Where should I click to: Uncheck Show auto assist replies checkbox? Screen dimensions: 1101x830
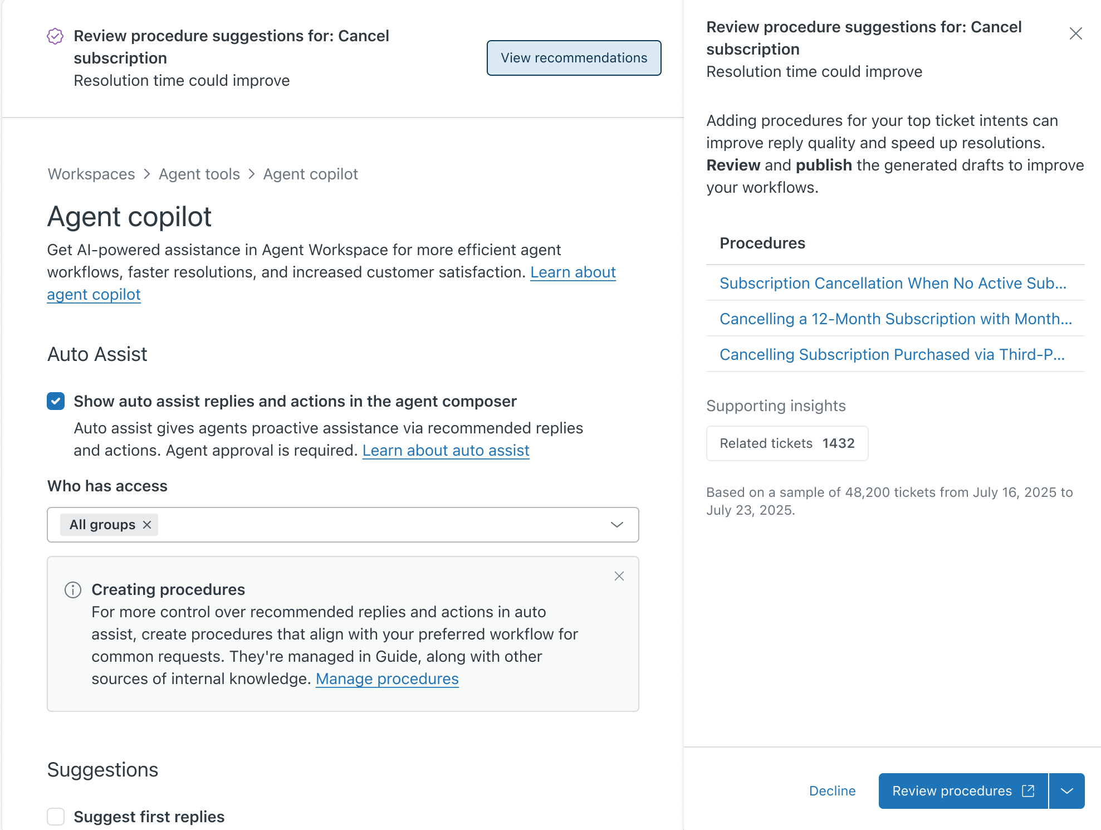coord(56,401)
